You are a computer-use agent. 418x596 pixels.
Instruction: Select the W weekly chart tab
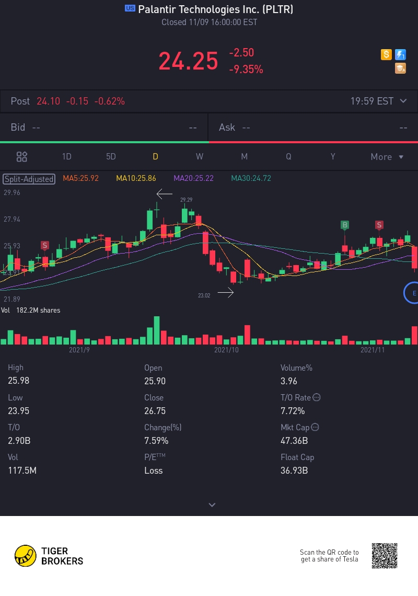200,157
